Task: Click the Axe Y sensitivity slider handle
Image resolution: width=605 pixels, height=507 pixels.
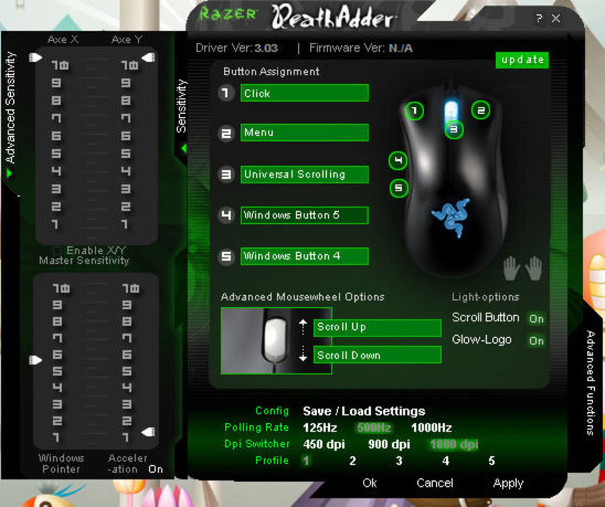Action: [149, 57]
